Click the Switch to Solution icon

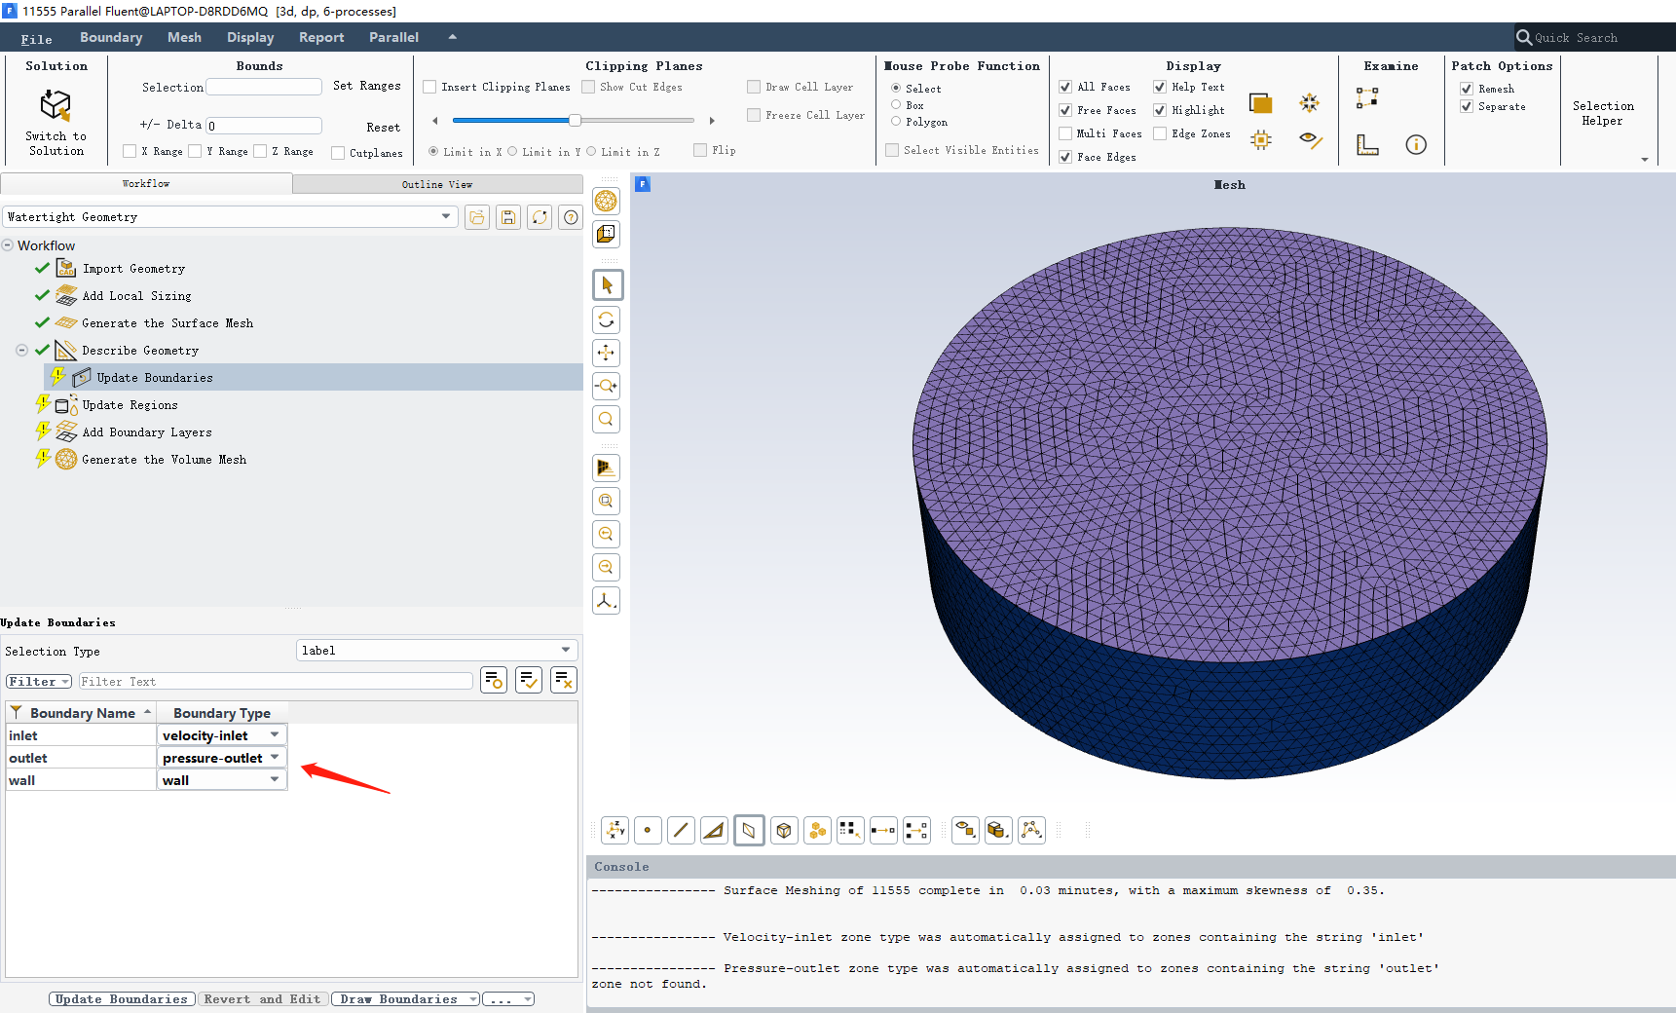pos(56,105)
